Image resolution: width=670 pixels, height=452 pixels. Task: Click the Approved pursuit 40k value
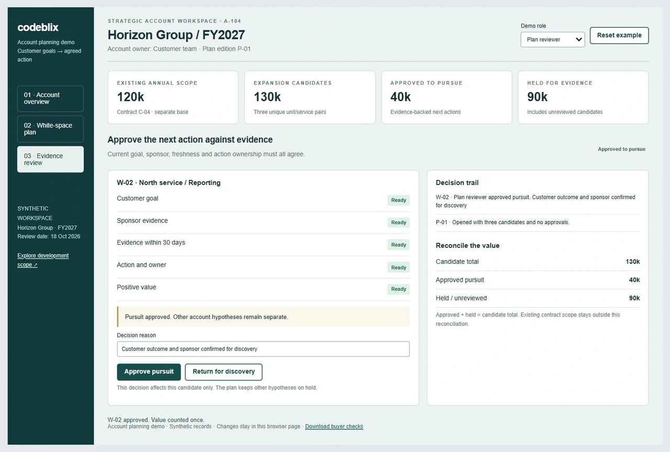pyautogui.click(x=634, y=280)
